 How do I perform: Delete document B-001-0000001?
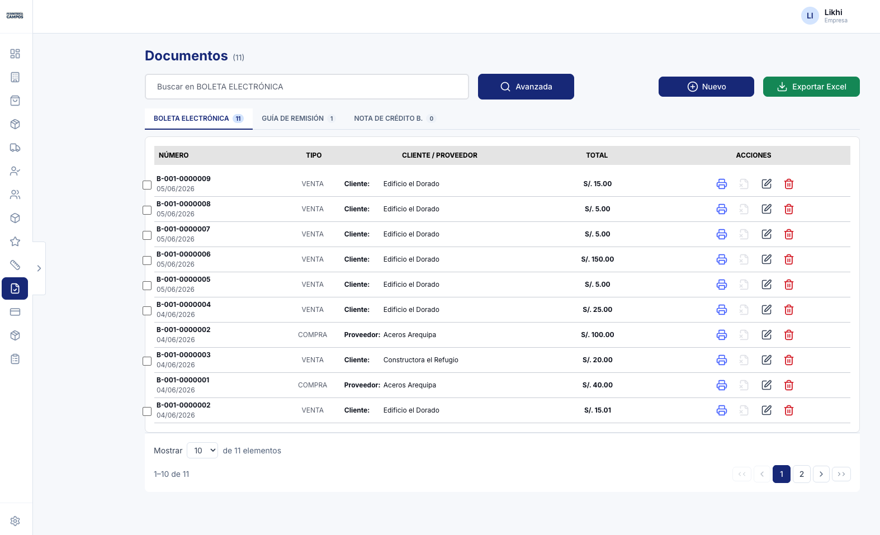[x=789, y=385]
